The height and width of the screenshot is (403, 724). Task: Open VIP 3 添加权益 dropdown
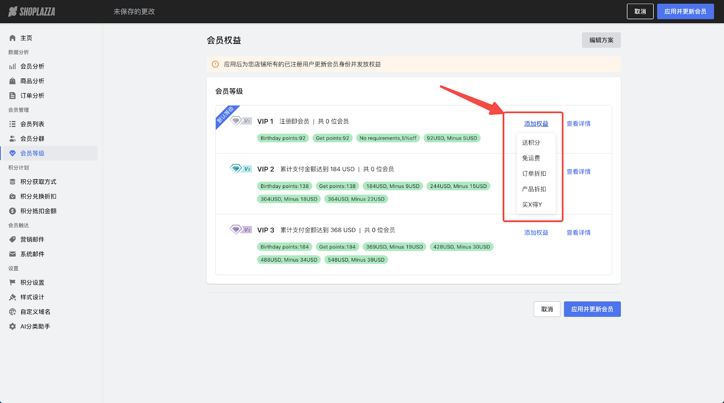536,233
